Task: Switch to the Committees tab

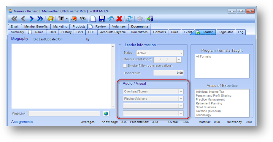Action: [139, 32]
